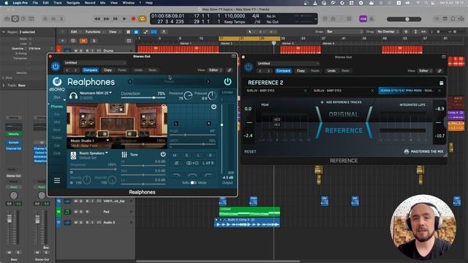Click the room speaker icon in Realphones

(73, 156)
